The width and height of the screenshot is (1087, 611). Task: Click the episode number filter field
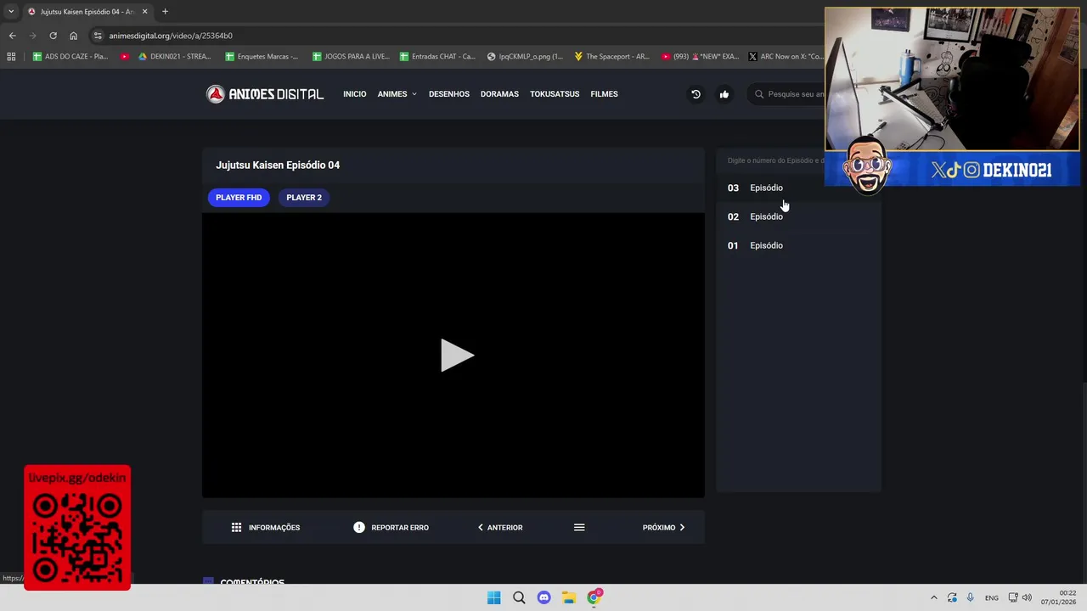(x=774, y=160)
